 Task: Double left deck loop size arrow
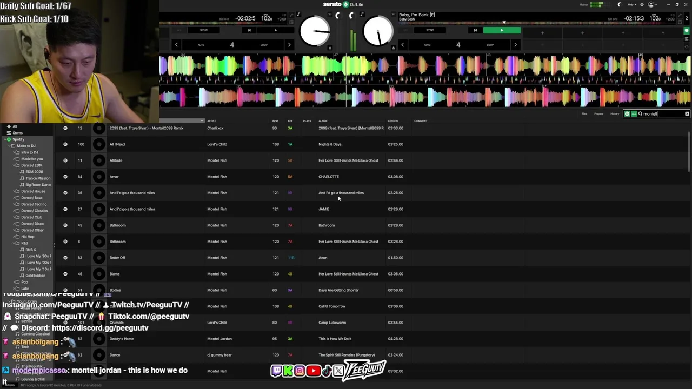[289, 45]
